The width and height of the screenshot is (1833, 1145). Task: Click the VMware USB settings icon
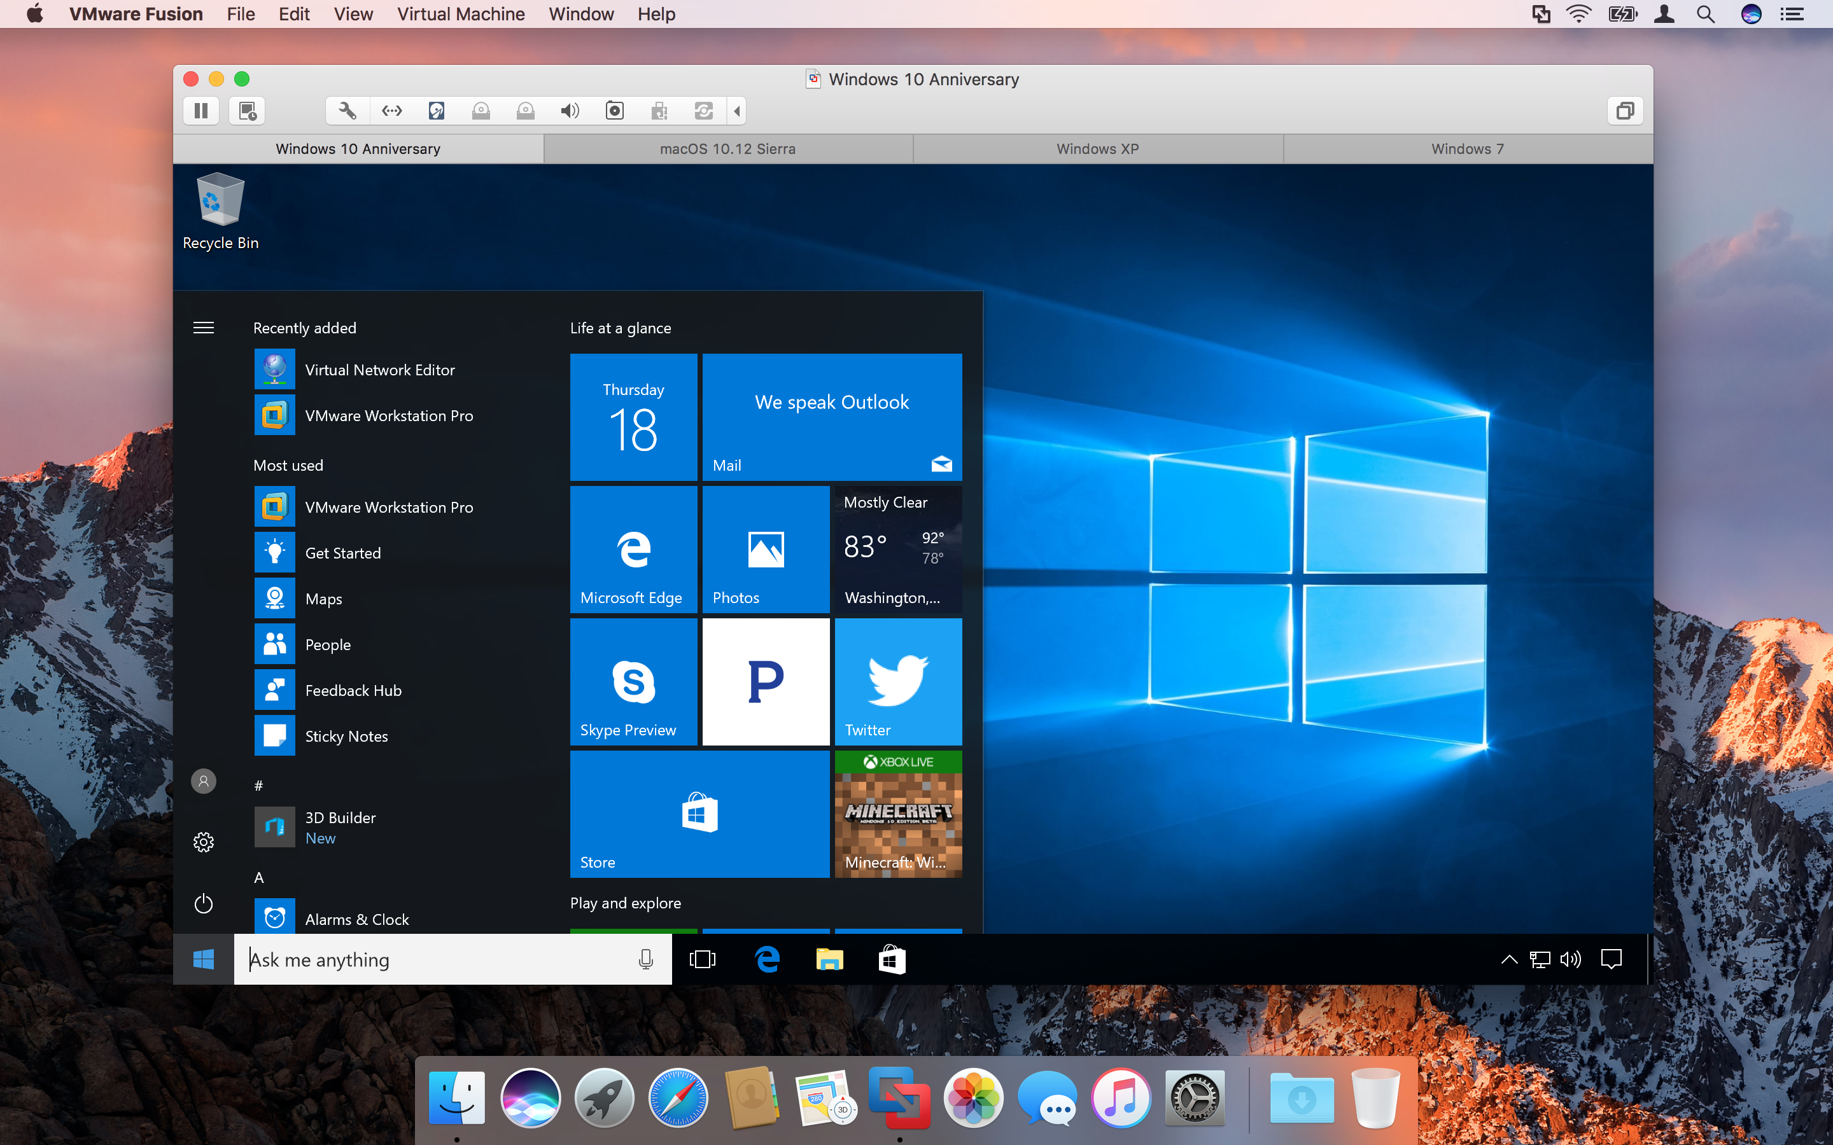click(657, 111)
